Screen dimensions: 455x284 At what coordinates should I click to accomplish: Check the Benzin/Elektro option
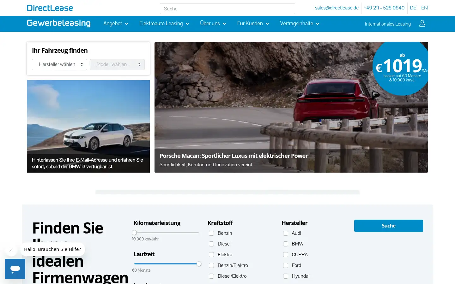211,265
